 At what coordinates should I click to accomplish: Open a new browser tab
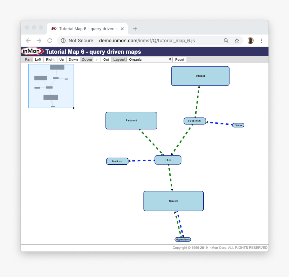[x=135, y=29]
